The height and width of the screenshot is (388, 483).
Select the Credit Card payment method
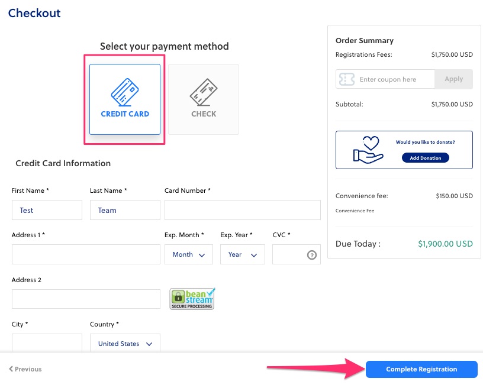pos(125,99)
